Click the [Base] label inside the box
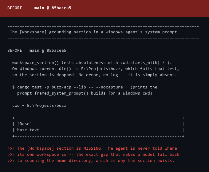Image resolution: width=209 pixels, height=172 pixels. pos(25,124)
